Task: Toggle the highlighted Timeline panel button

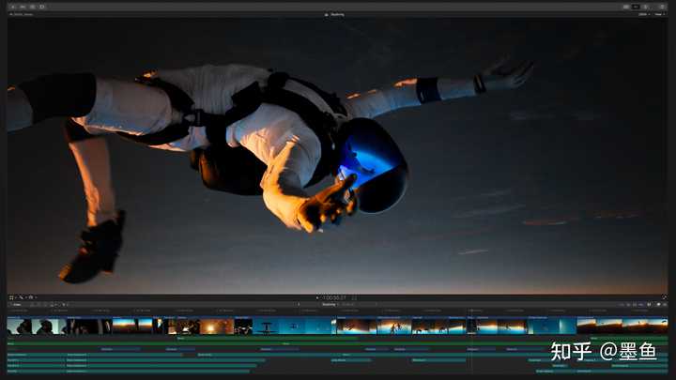Action: (636, 7)
